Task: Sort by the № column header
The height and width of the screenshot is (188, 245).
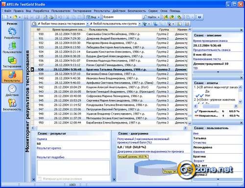Action: point(39,30)
